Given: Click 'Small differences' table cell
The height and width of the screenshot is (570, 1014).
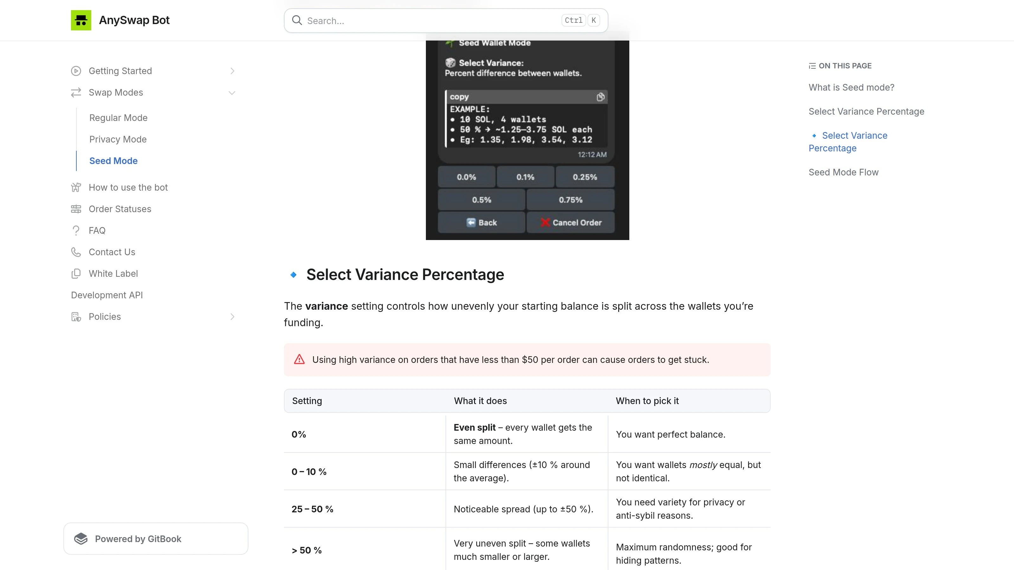Looking at the screenshot, I should click(527, 471).
